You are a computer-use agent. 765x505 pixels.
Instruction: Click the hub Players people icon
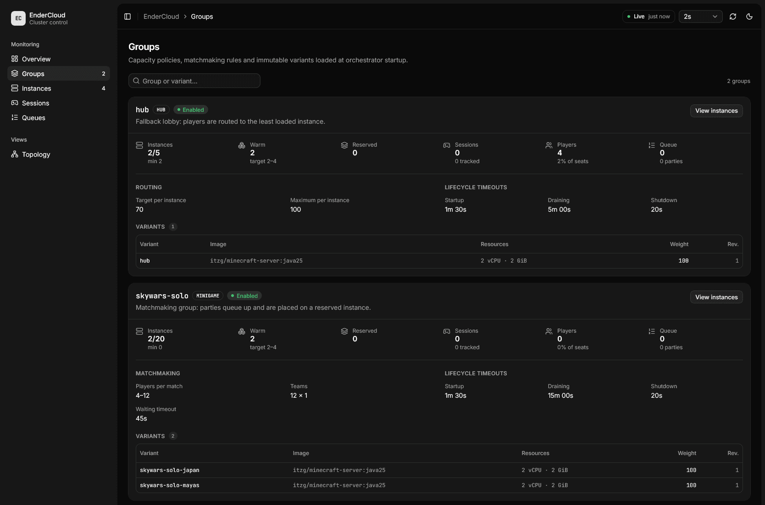tap(549, 145)
